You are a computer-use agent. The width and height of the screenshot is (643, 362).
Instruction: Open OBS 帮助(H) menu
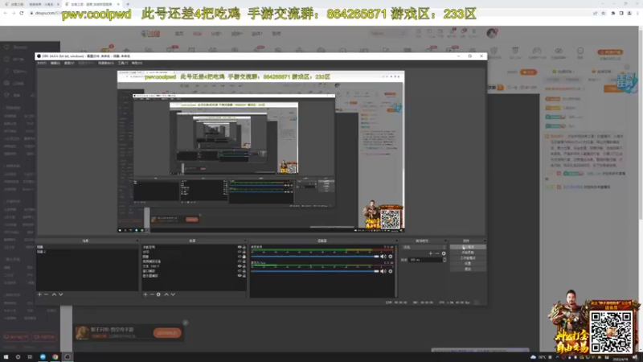click(x=137, y=64)
